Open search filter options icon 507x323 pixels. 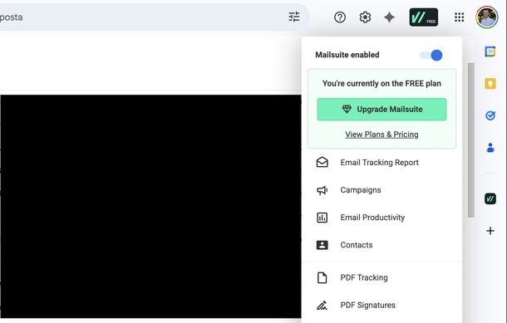294,17
